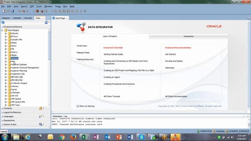Expand the Hadoop technology node
251x141 pixels.
[5, 58]
